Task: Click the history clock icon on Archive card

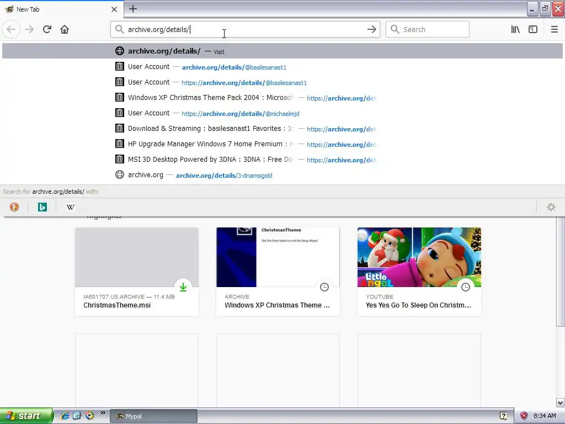Action: pos(324,287)
